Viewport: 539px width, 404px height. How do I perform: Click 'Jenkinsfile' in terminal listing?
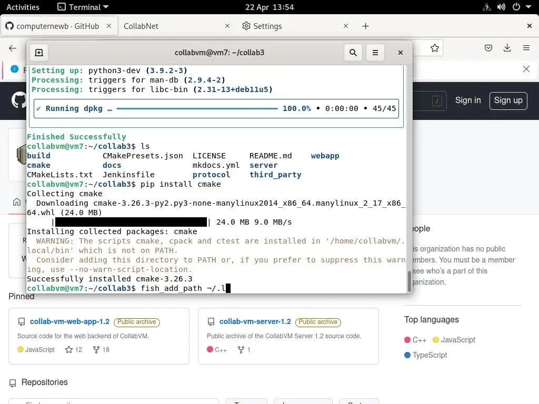128,175
